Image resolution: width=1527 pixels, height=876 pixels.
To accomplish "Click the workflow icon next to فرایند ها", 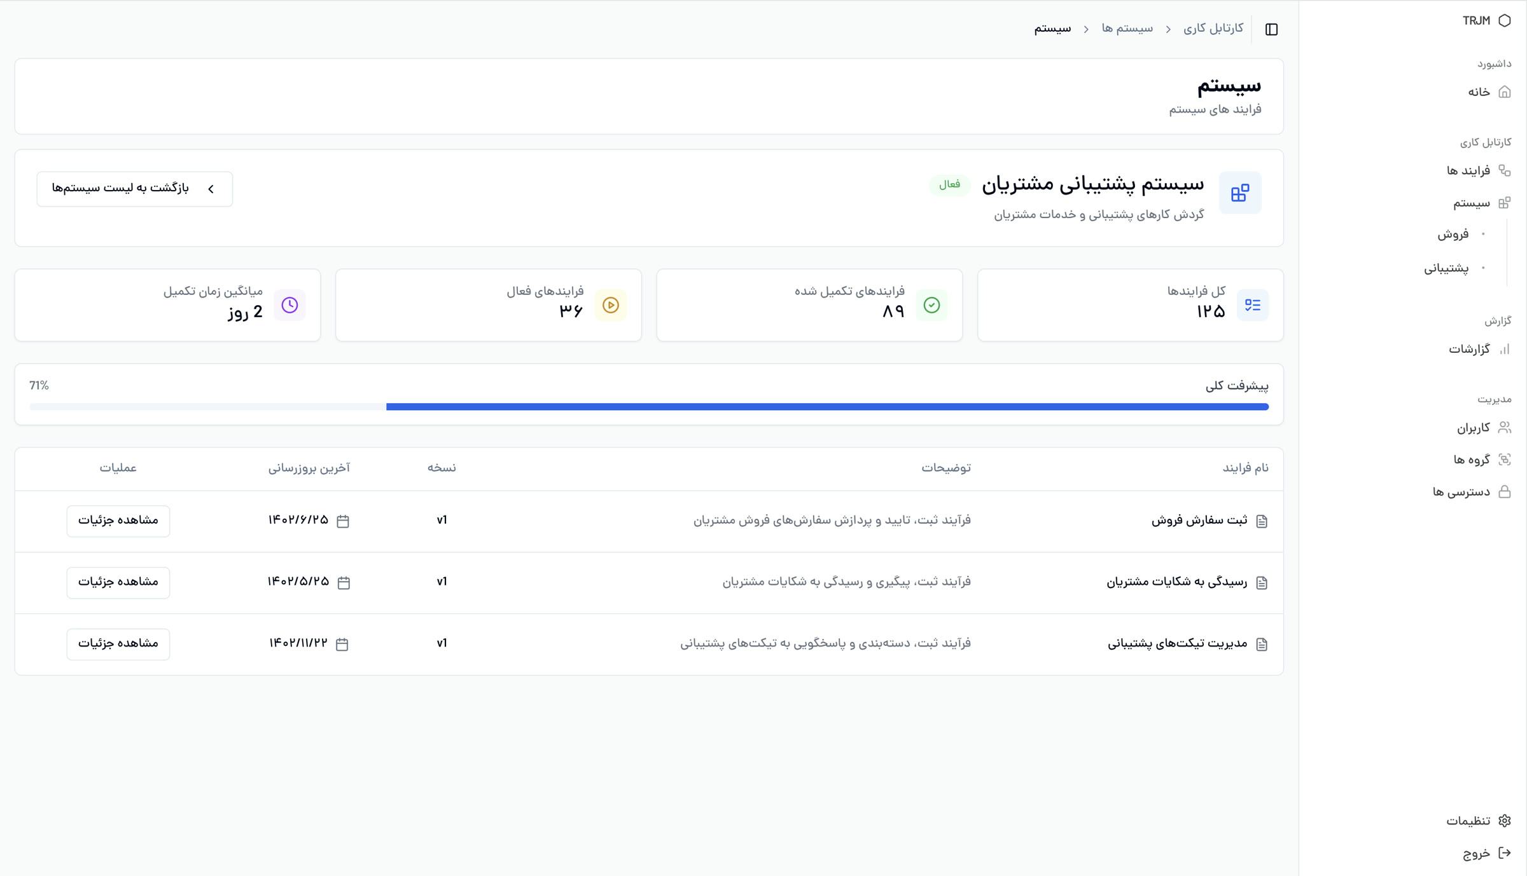I will point(1505,170).
